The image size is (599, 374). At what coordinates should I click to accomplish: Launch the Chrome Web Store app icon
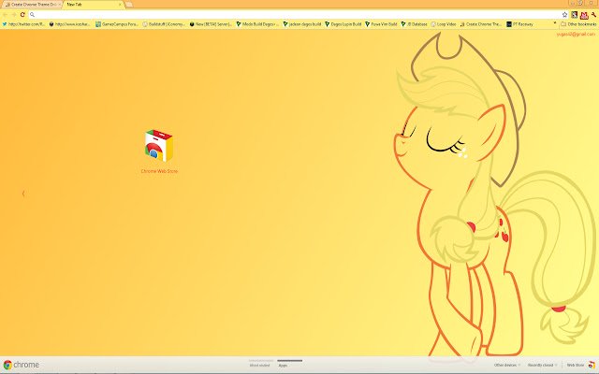pos(159,146)
